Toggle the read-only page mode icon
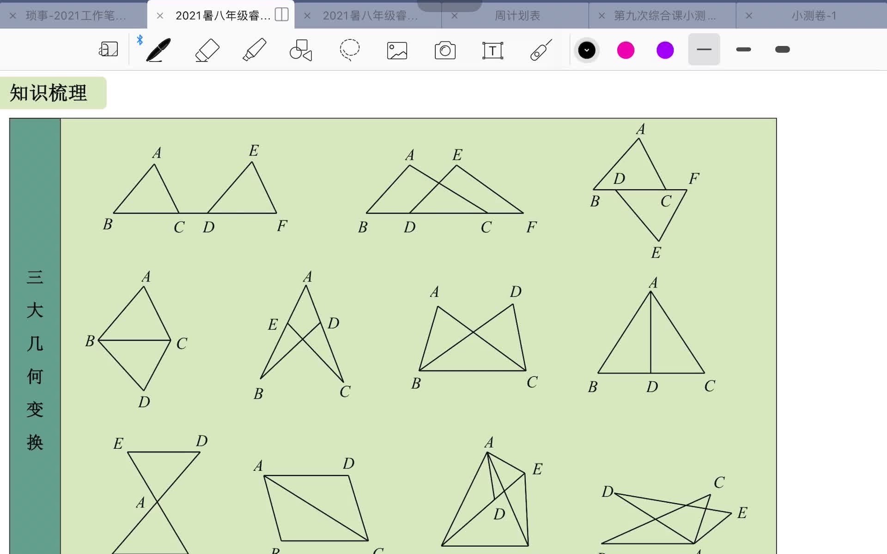This screenshot has height=554, width=887. pos(109,49)
